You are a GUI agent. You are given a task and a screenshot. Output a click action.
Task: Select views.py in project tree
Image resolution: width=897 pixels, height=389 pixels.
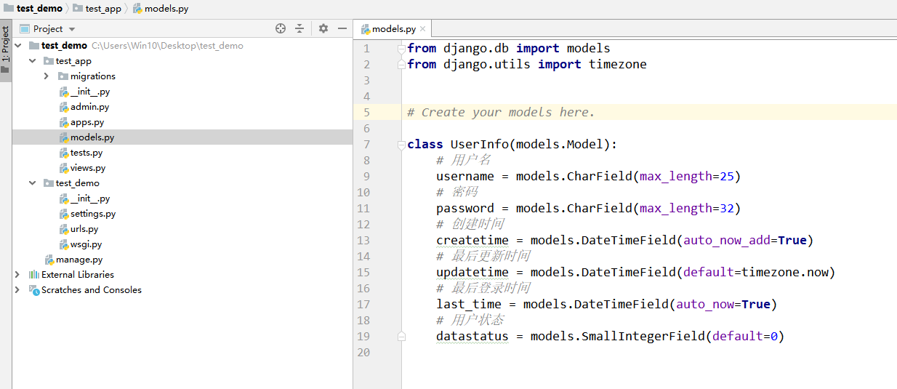88,168
